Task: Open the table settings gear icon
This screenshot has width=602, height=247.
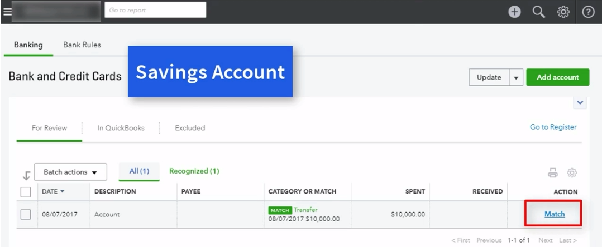Action: coord(572,173)
